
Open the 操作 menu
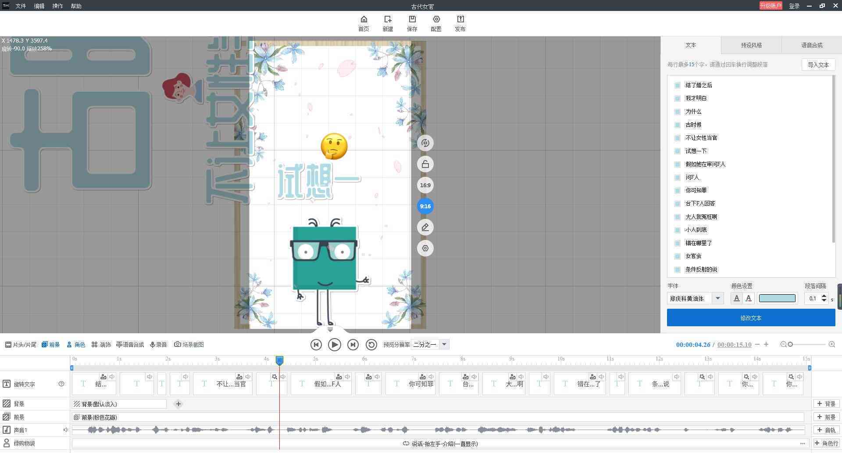click(57, 6)
